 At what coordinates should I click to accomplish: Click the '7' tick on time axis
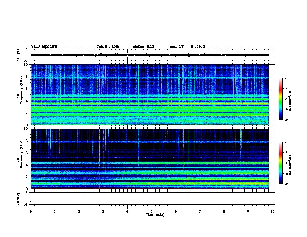pyautogui.click(x=200, y=211)
